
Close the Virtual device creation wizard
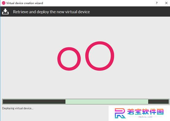pos(166,3)
